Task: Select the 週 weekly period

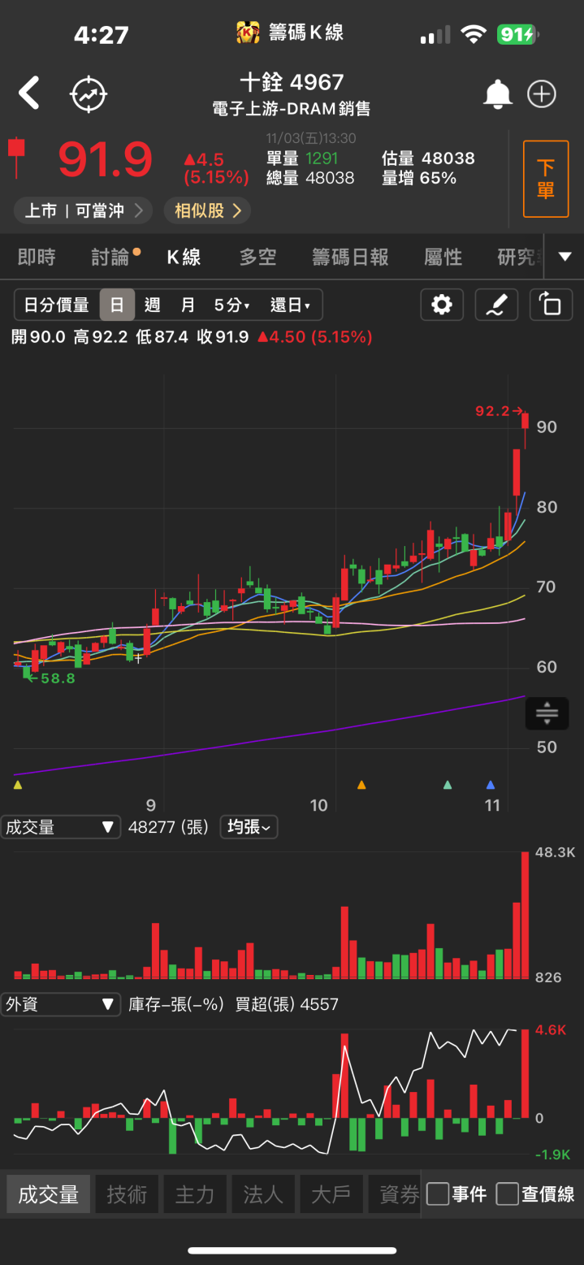Action: tap(153, 305)
